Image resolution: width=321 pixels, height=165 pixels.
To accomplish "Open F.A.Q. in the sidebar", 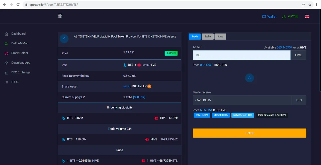I will pyautogui.click(x=15, y=82).
